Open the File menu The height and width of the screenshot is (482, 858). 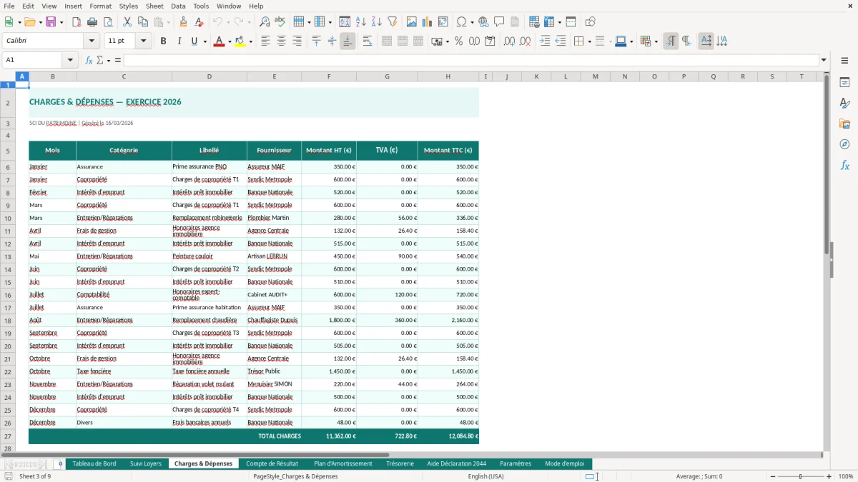(9, 6)
